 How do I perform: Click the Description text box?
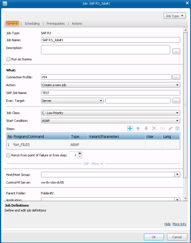tap(106, 50)
